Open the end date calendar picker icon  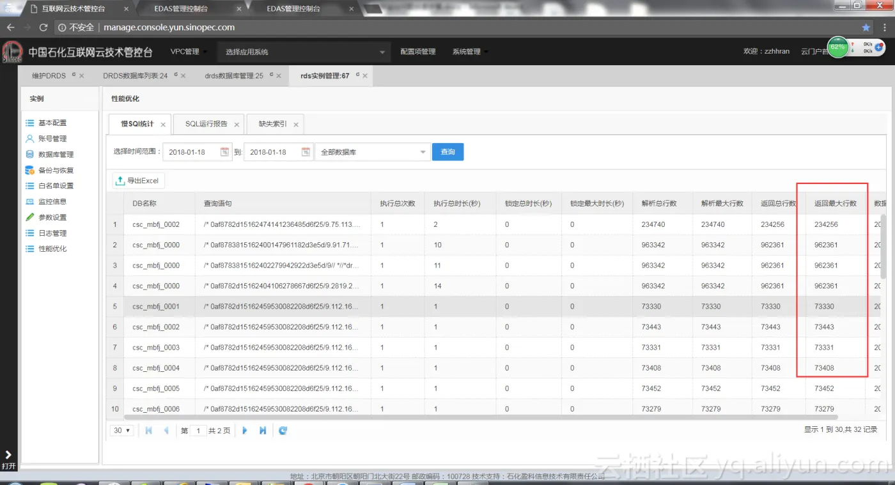[306, 152]
